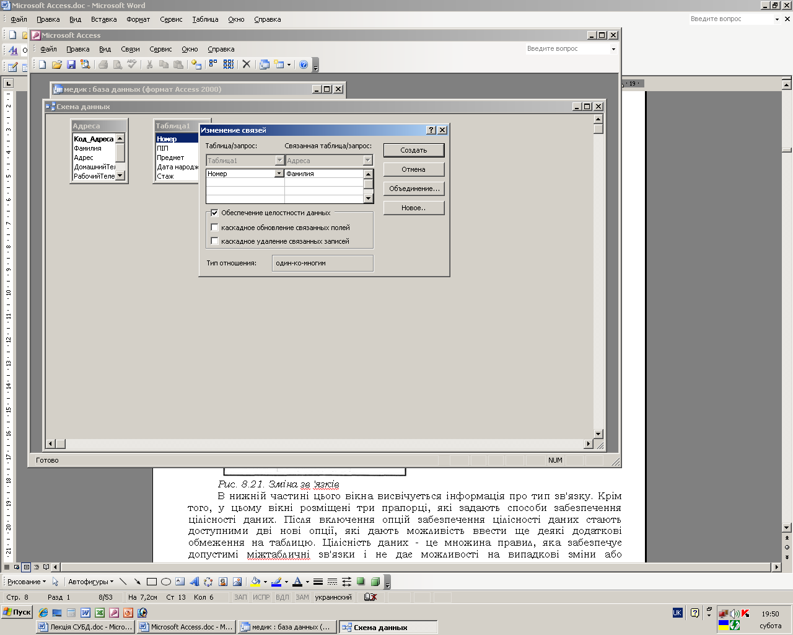Screen dimensions: 793x635
Task: Click the Select Objects pointer in Drawing toolbar
Action: pyautogui.click(x=55, y=582)
